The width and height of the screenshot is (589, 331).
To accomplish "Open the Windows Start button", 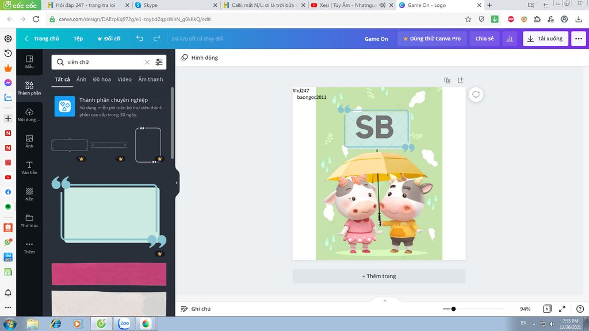I will tap(9, 324).
